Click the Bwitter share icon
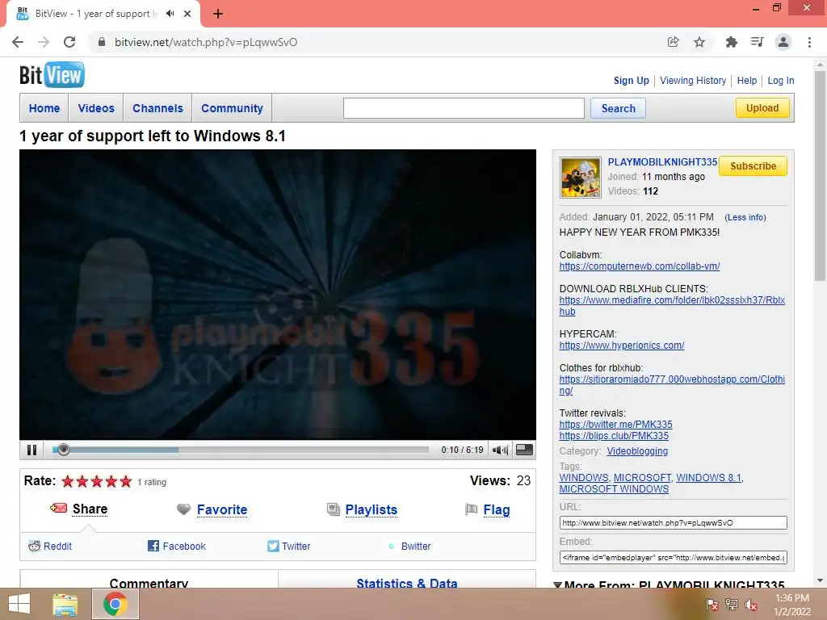This screenshot has height=620, width=827. (x=392, y=547)
